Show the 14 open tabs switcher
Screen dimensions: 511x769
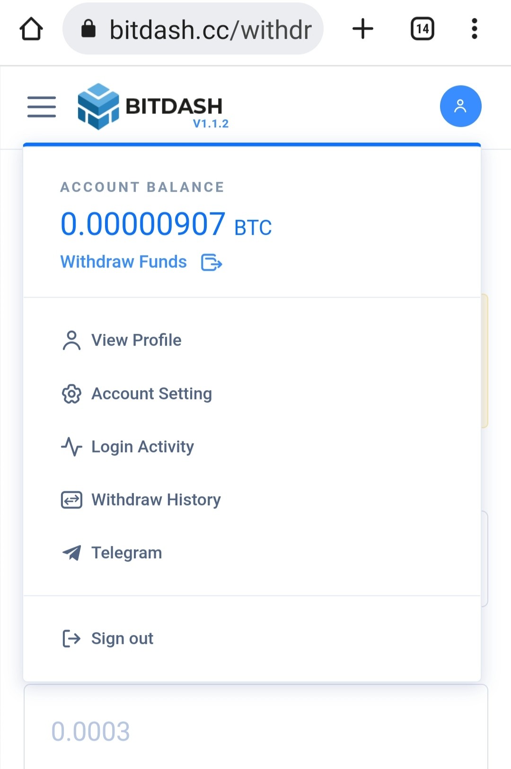[x=423, y=29]
